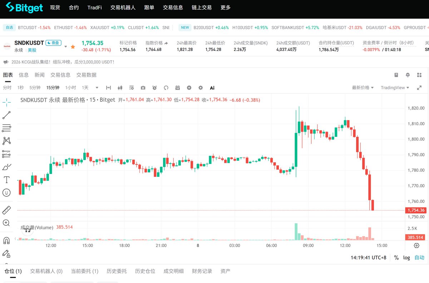Viewport: 429px width, 283px height.
Task: Open the TradingView chart source dropdown
Action: coord(395,88)
